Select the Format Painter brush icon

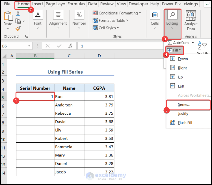(18, 29)
